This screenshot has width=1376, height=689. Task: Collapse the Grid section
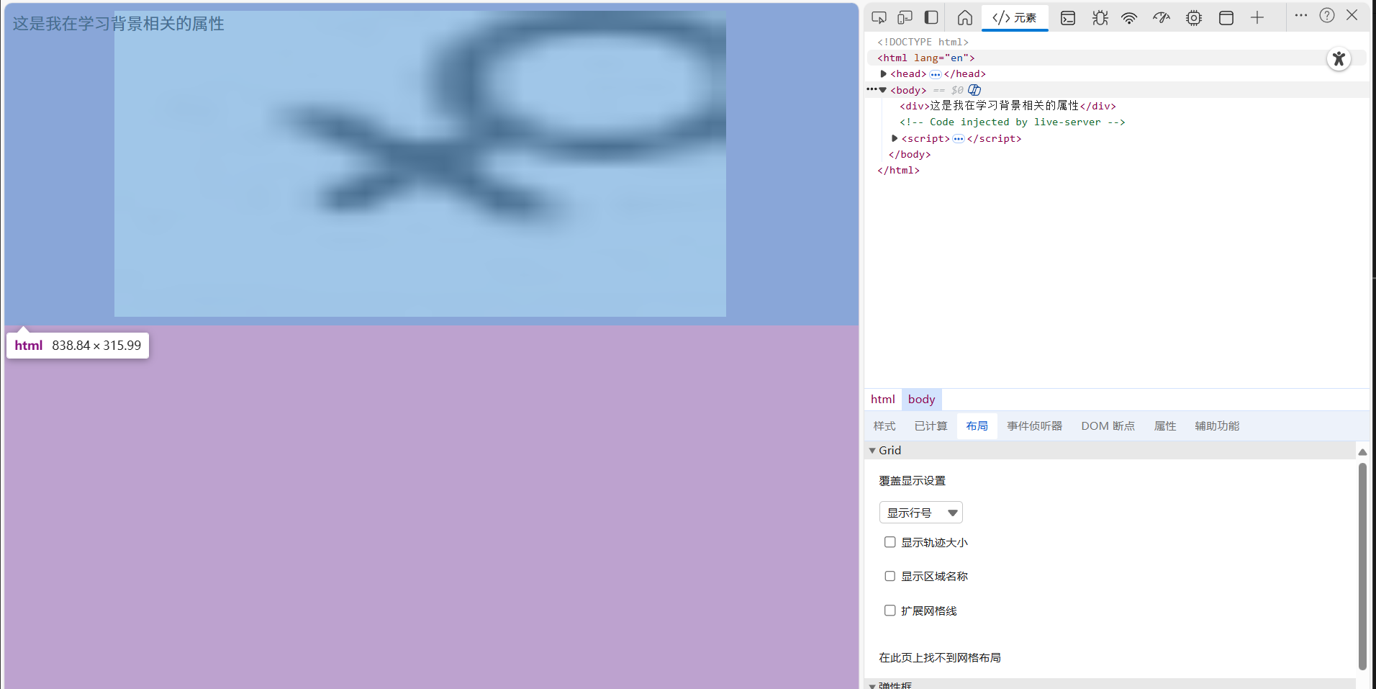(872, 451)
